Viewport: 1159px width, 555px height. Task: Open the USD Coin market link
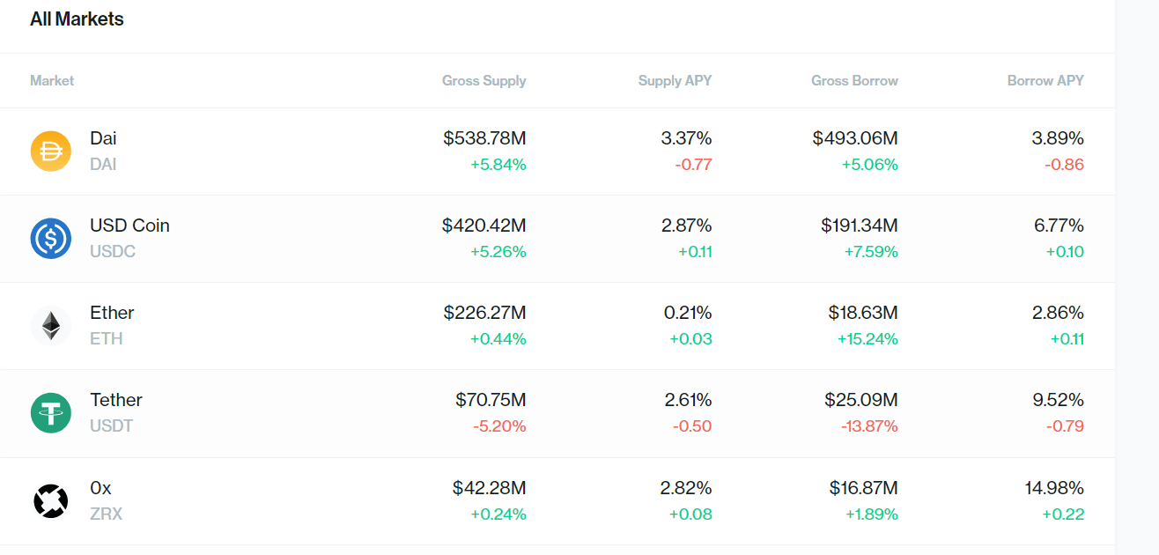[129, 226]
